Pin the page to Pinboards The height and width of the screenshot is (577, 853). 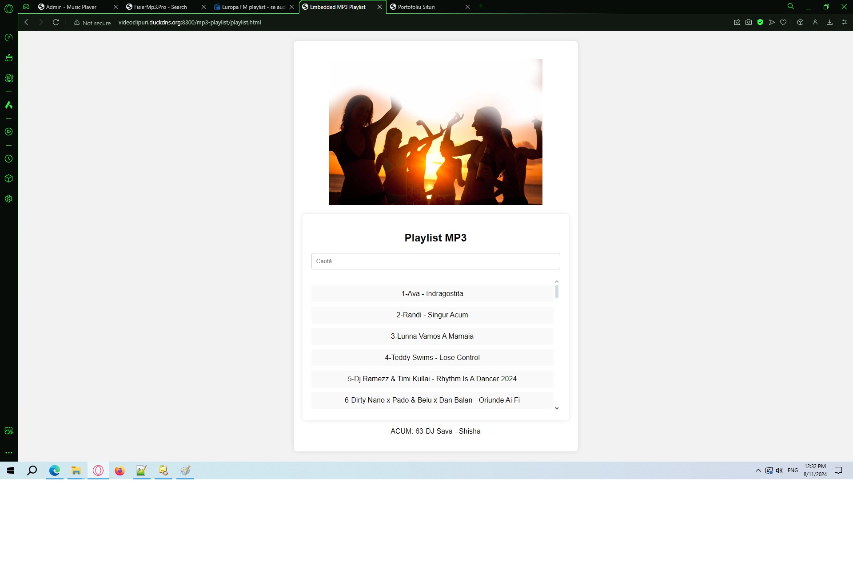(737, 22)
